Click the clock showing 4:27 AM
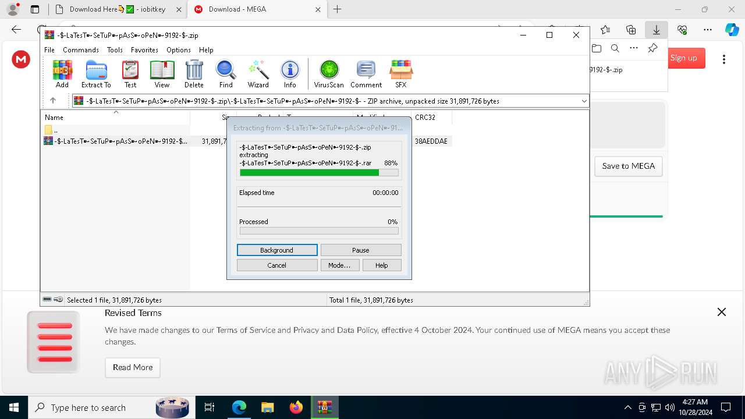 click(695, 407)
